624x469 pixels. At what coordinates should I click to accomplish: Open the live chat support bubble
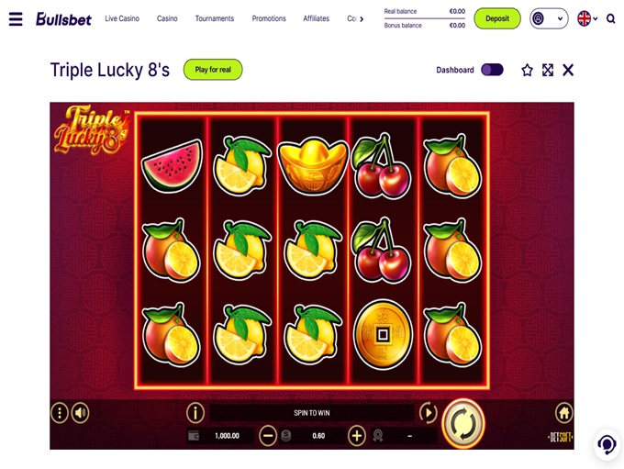tap(607, 444)
